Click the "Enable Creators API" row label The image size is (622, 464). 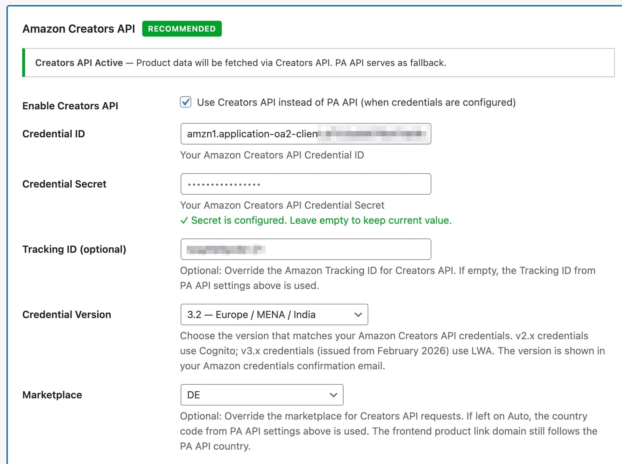[x=70, y=106]
